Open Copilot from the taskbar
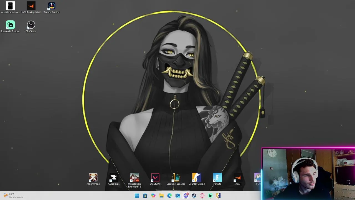Viewport: 355px width, 200px height. [153, 196]
